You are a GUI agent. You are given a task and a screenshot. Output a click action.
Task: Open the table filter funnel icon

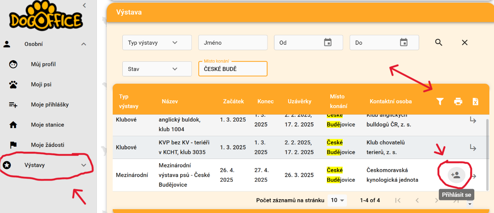440,101
